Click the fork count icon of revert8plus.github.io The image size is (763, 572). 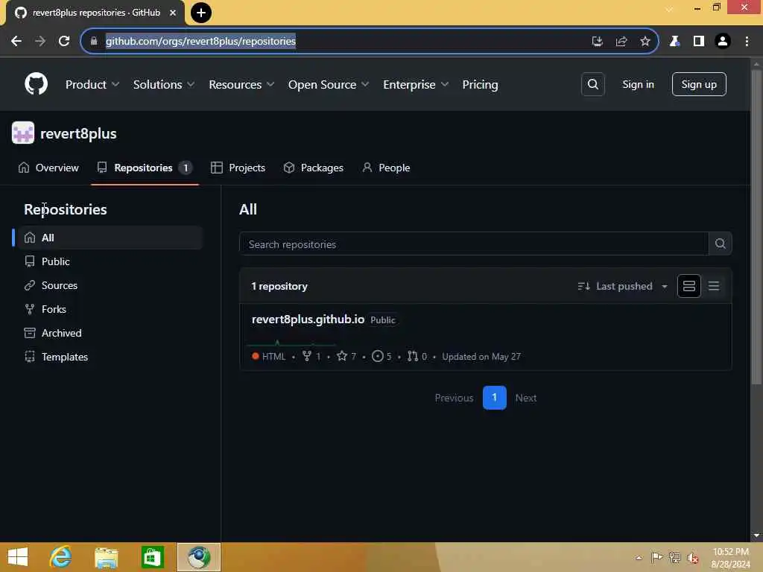tap(306, 356)
